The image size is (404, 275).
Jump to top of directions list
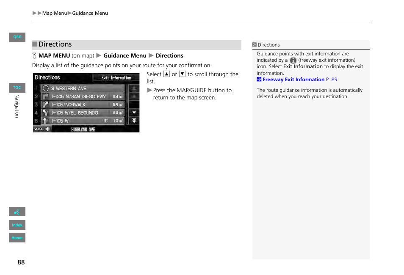pyautogui.click(x=134, y=88)
